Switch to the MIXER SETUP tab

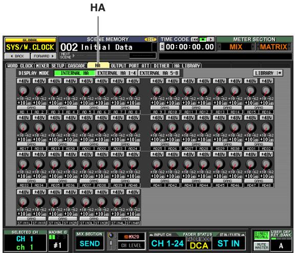(x=50, y=66)
